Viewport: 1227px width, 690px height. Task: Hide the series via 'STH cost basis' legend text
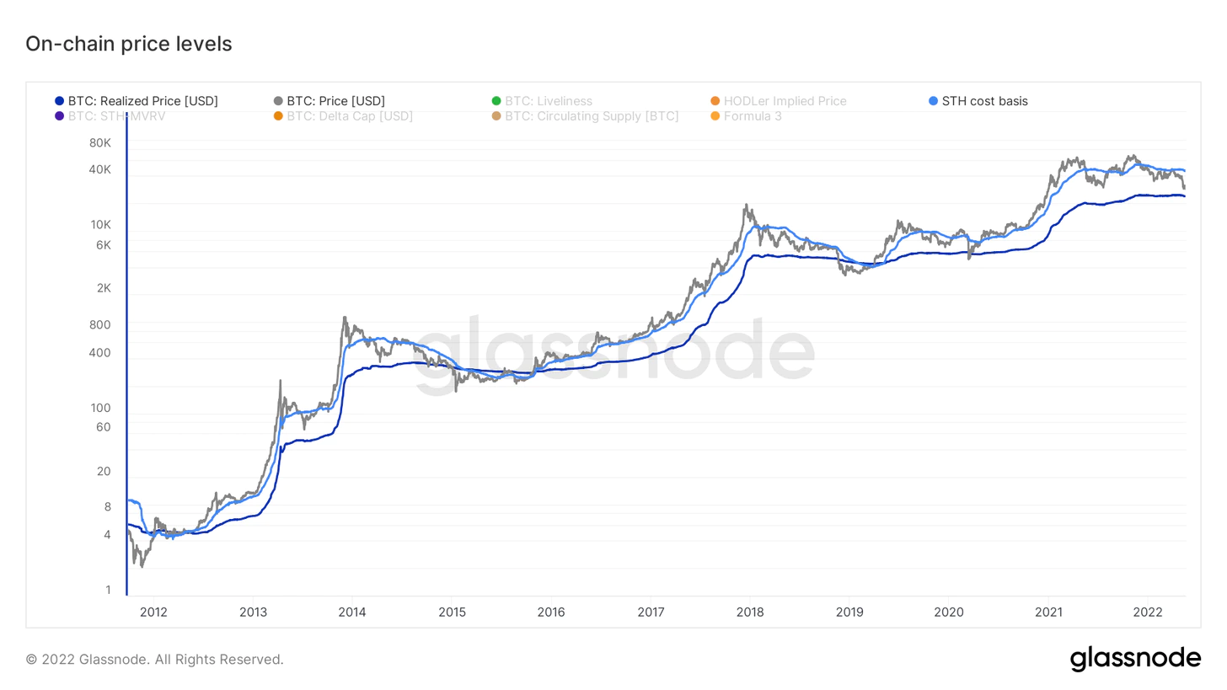(984, 101)
